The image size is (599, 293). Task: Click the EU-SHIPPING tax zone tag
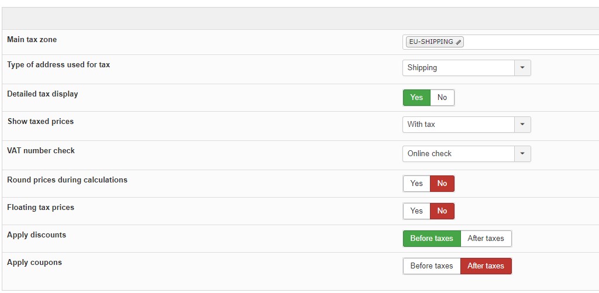pyautogui.click(x=430, y=42)
